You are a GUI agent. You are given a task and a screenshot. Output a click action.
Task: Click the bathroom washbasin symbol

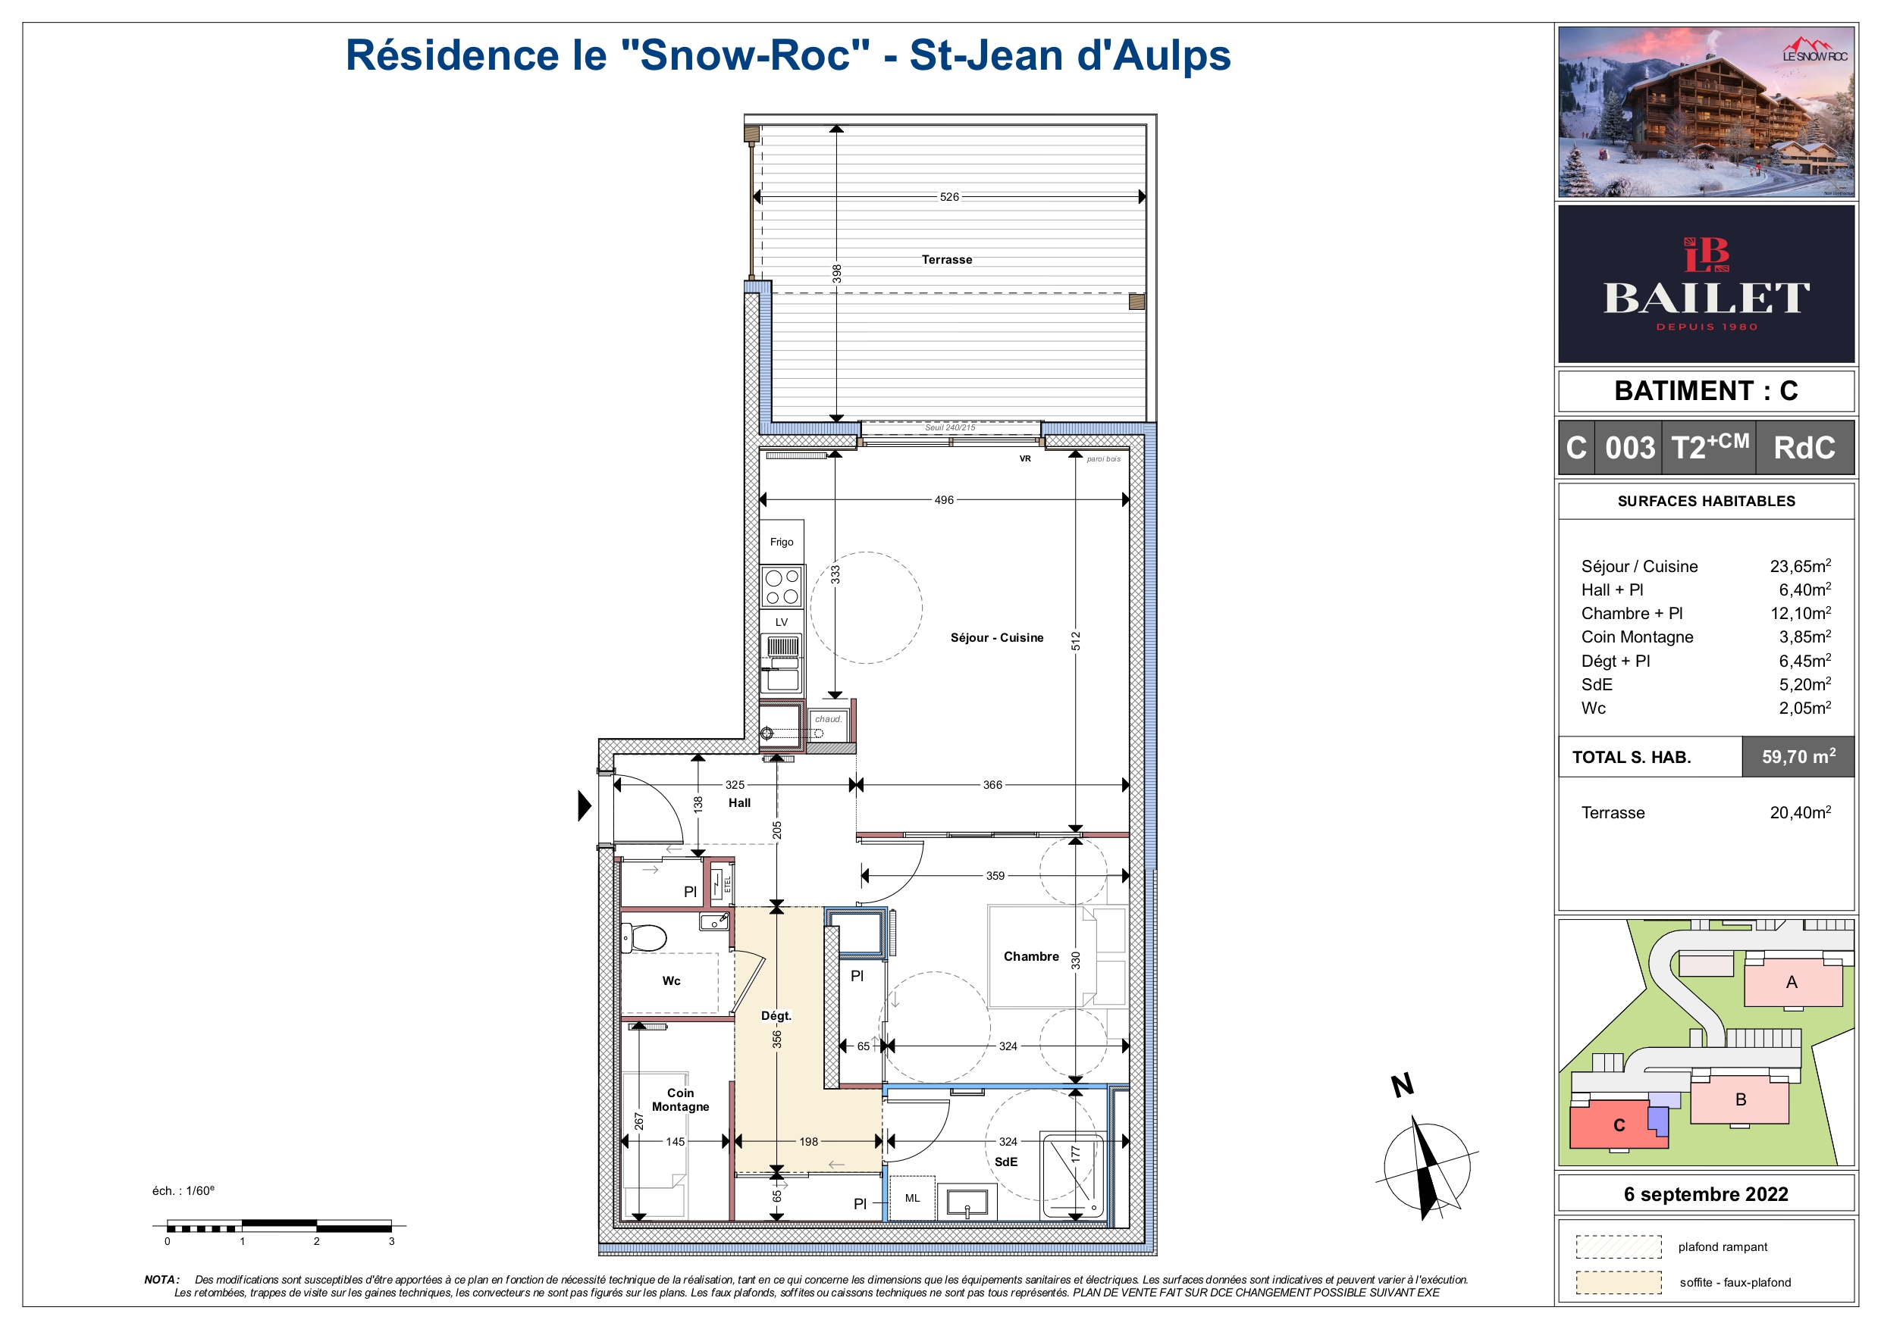[x=967, y=1202]
